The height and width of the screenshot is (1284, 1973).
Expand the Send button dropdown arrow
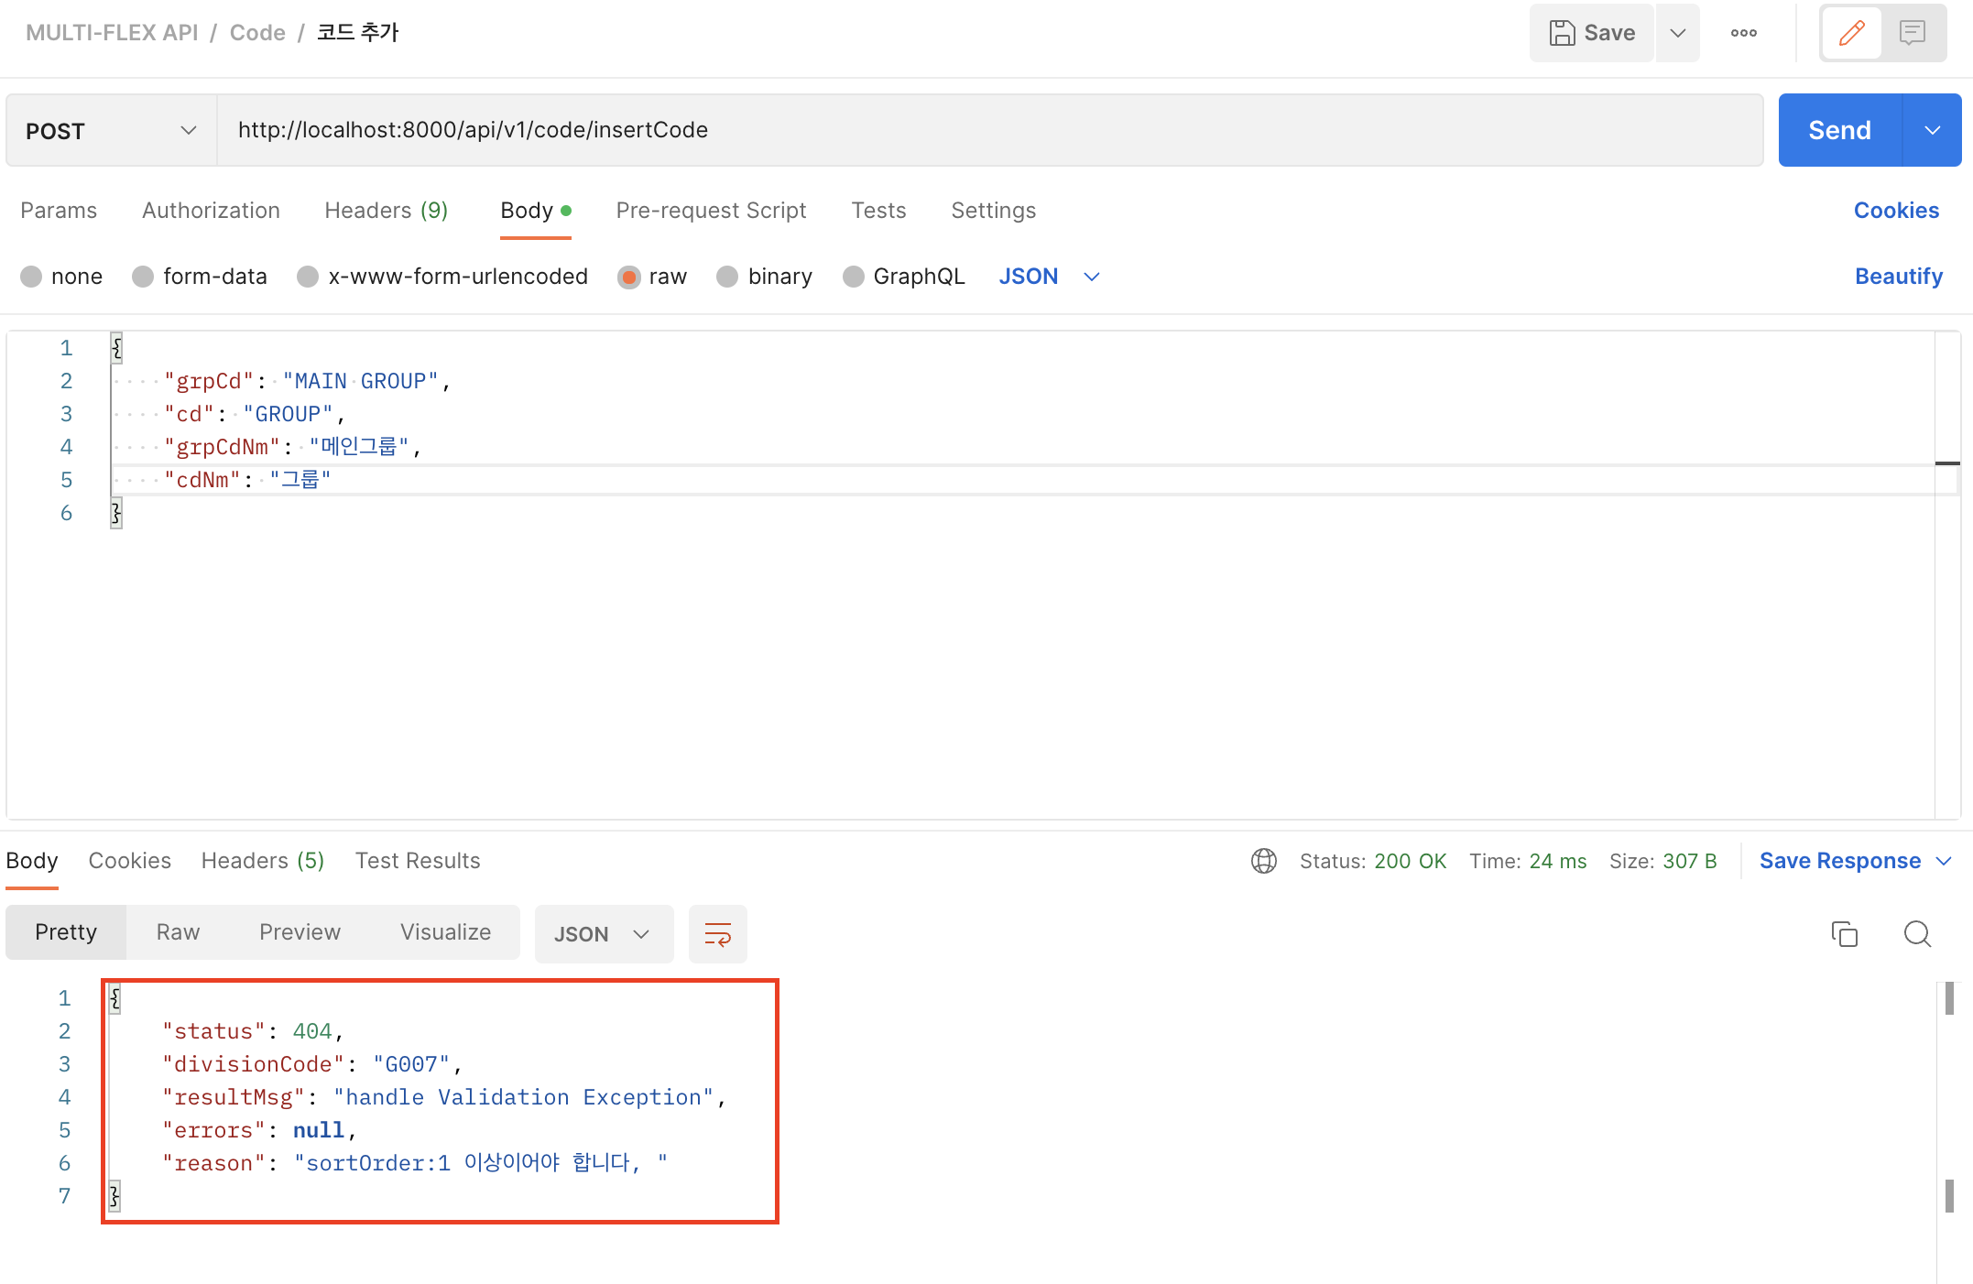(1932, 131)
